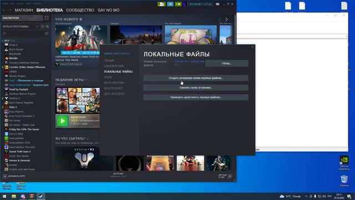Click the Don't Starve Together icon
The width and height of the screenshot is (355, 200).
coord(6,103)
